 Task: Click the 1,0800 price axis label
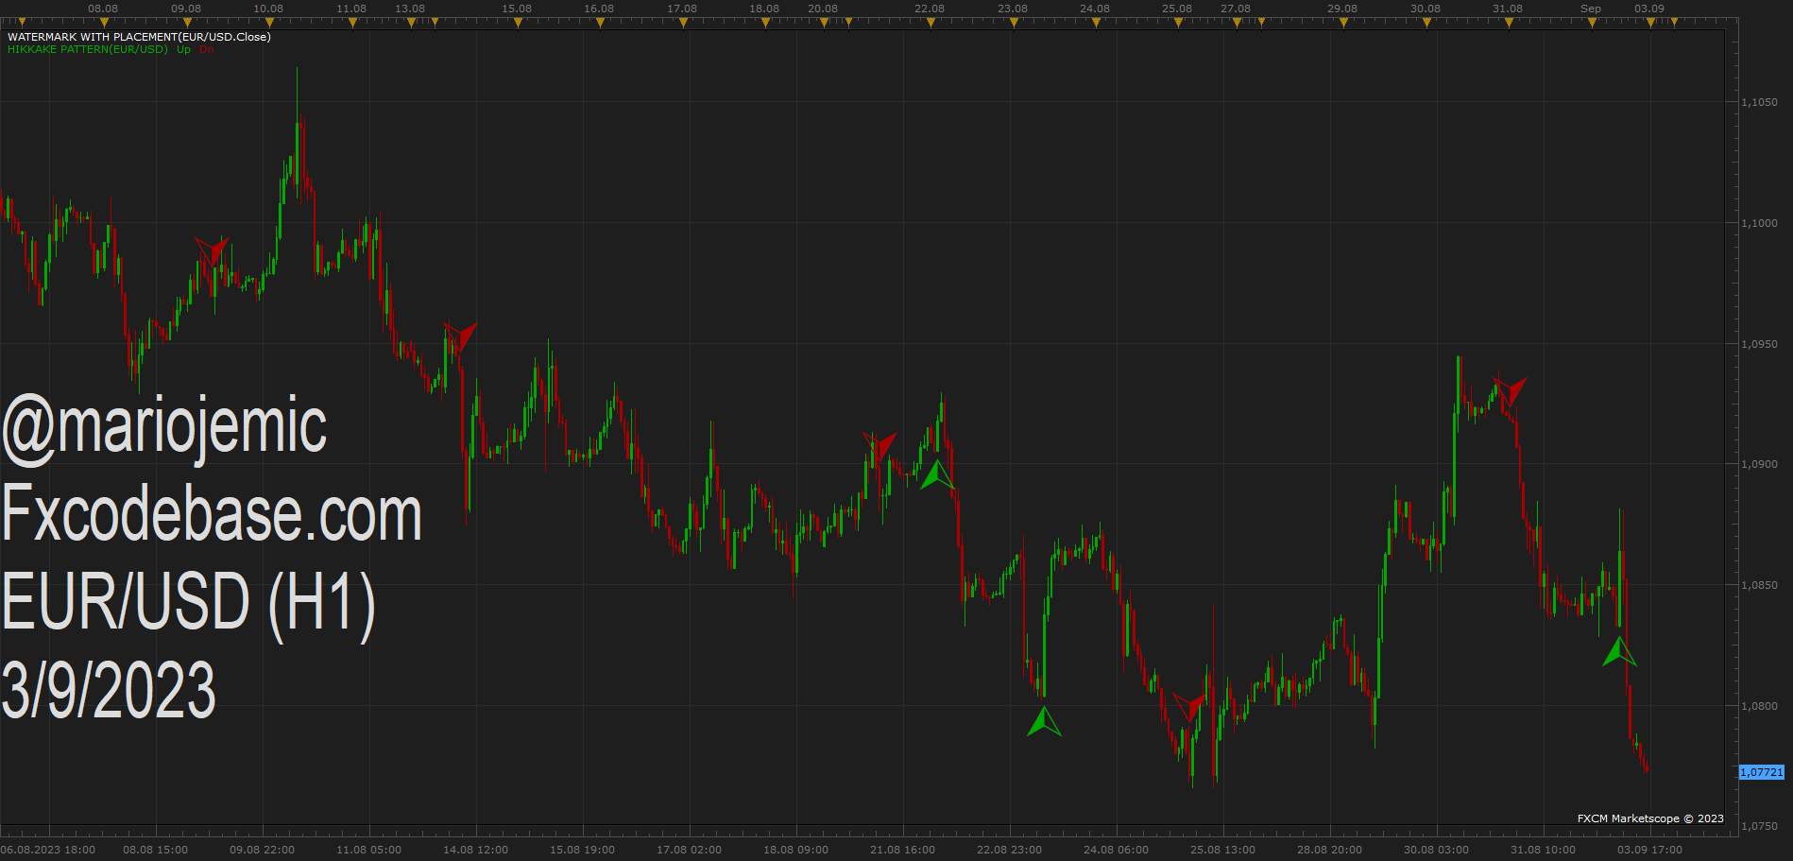point(1759,706)
